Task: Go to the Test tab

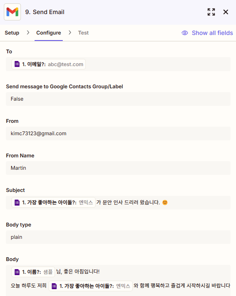Action: point(83,33)
